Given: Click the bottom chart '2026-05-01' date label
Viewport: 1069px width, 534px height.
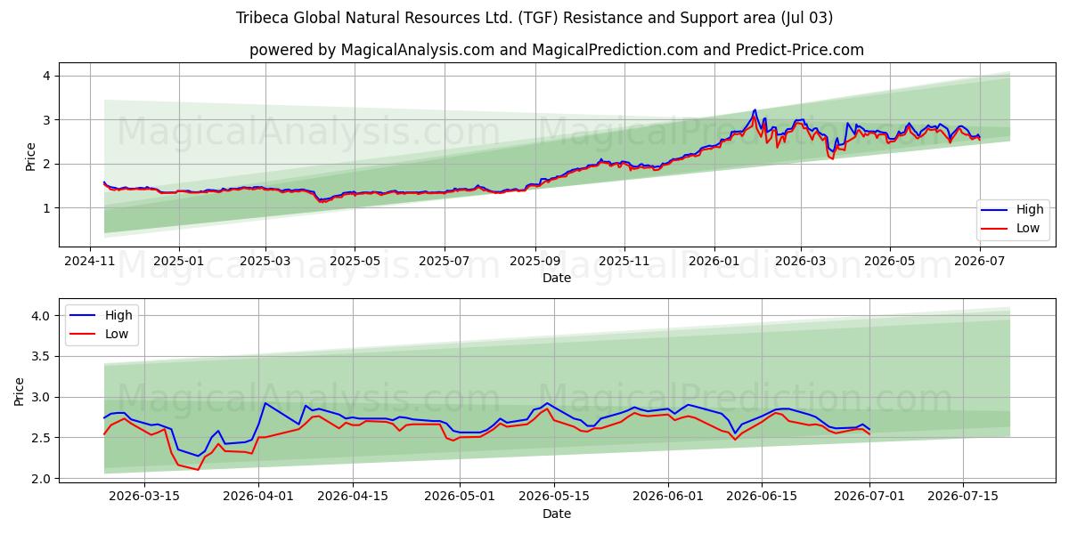Looking at the screenshot, I should coord(461,498).
